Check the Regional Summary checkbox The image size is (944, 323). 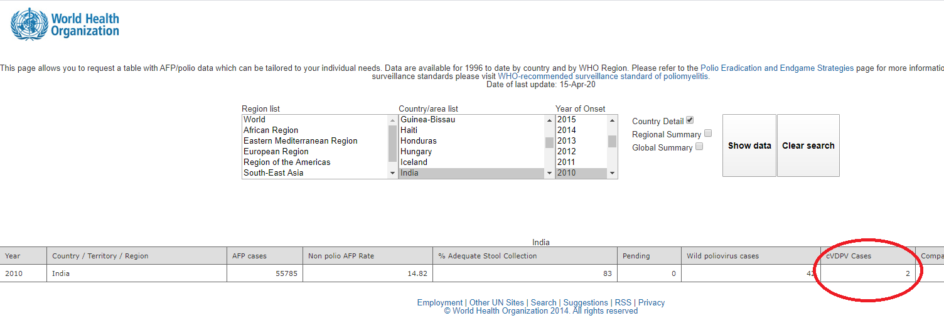[x=708, y=134]
